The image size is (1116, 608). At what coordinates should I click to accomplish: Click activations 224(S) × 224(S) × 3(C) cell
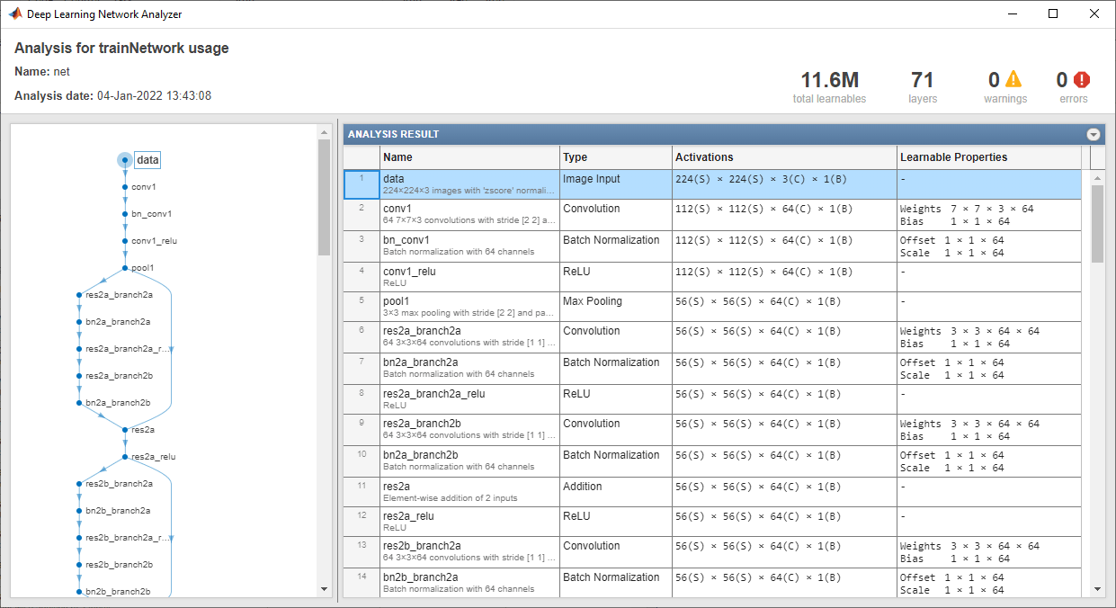(x=784, y=184)
